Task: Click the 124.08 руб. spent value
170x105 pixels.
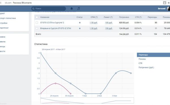Action: point(124,28)
